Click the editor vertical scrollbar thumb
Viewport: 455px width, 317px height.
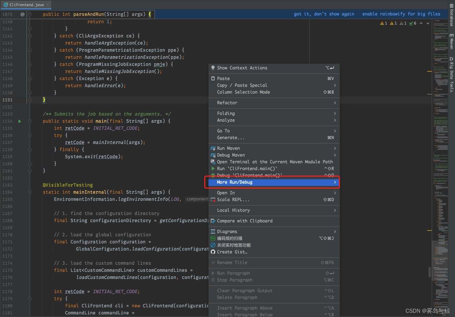point(430,272)
